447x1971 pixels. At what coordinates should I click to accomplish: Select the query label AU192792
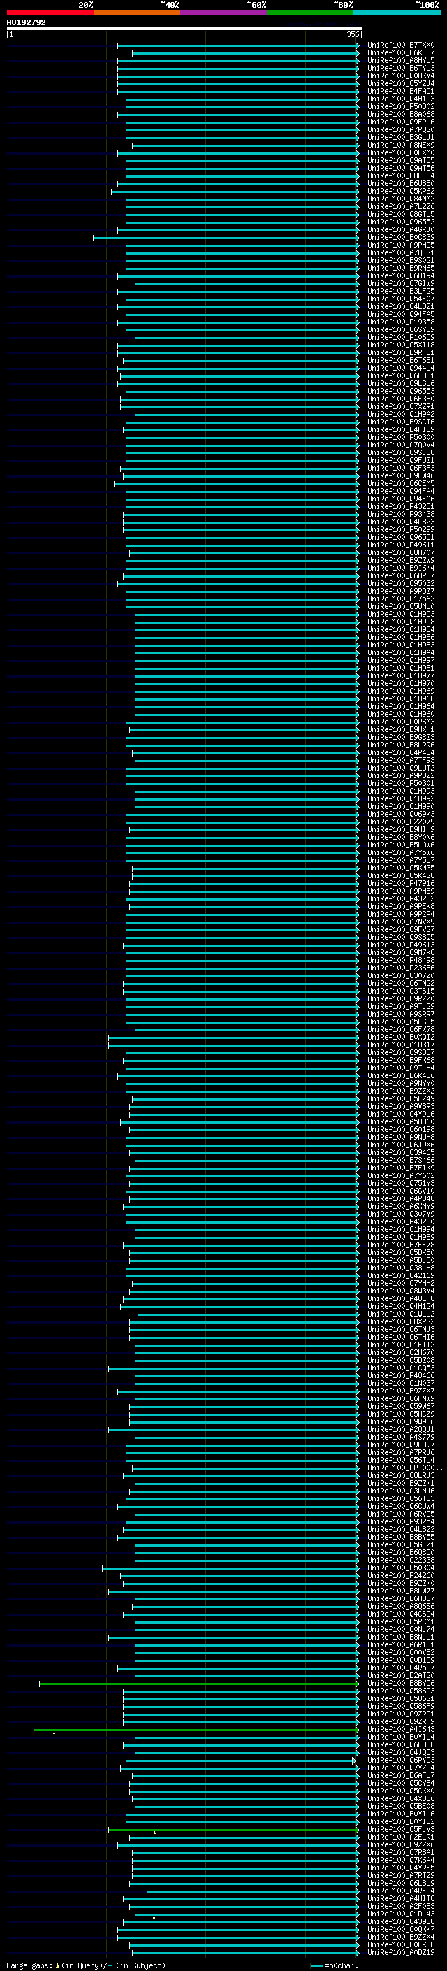click(x=26, y=23)
